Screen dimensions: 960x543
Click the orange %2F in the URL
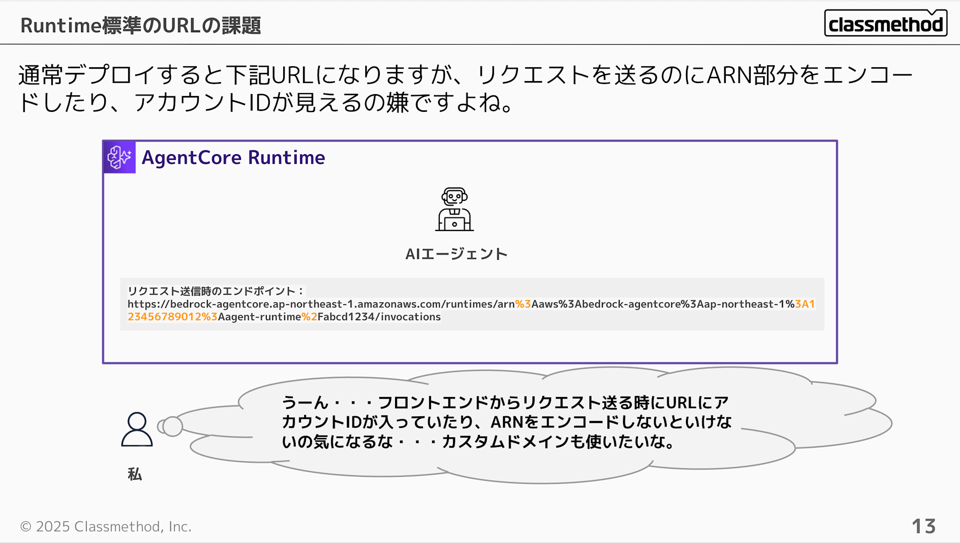(309, 317)
